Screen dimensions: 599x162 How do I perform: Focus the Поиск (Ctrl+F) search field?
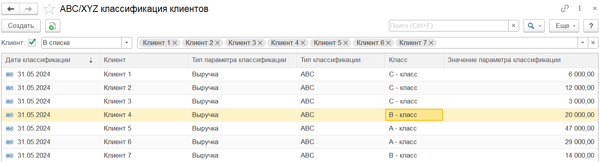tap(448, 26)
